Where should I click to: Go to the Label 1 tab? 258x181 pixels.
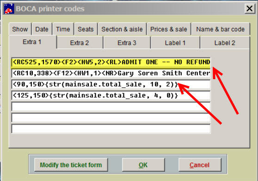pyautogui.click(x=175, y=43)
